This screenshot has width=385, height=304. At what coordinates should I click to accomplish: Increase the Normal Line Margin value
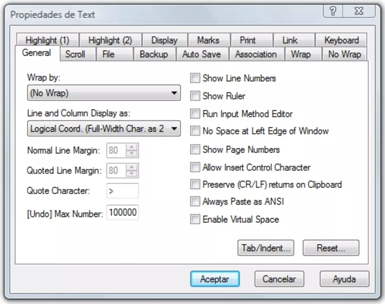132,147
